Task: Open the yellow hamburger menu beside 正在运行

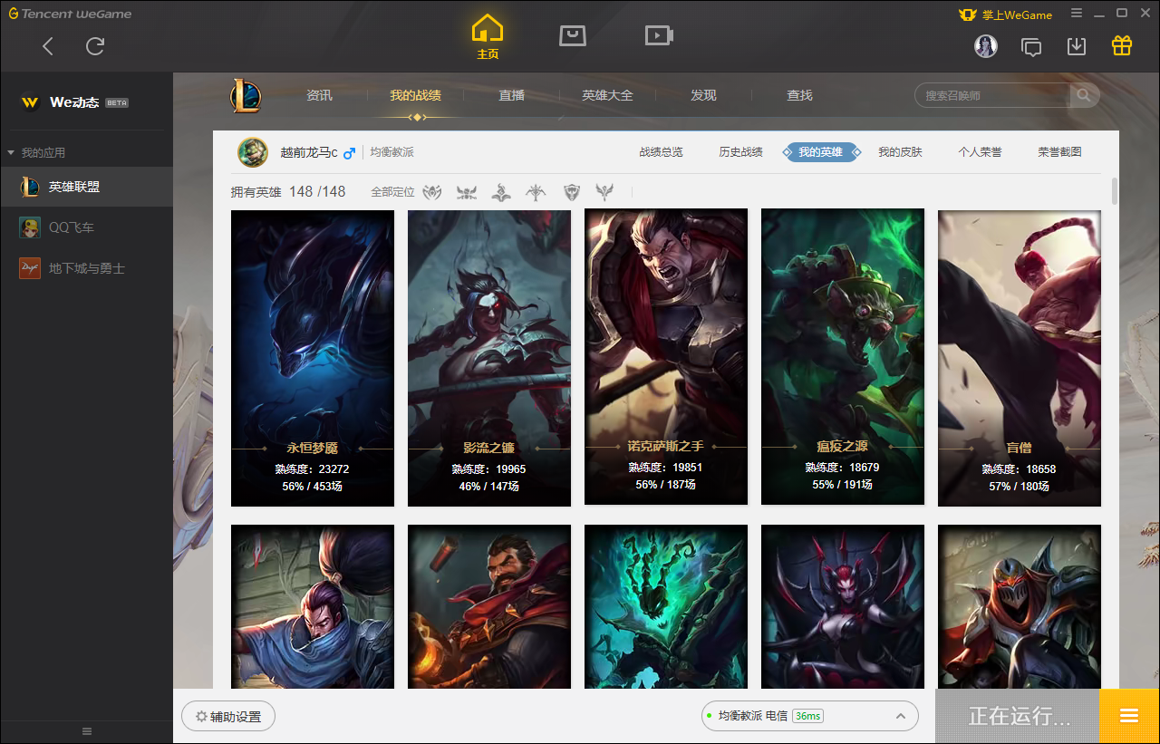Action: 1129,716
